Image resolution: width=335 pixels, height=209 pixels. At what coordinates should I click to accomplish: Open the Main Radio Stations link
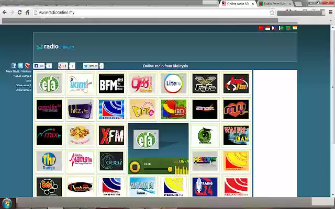click(19, 72)
